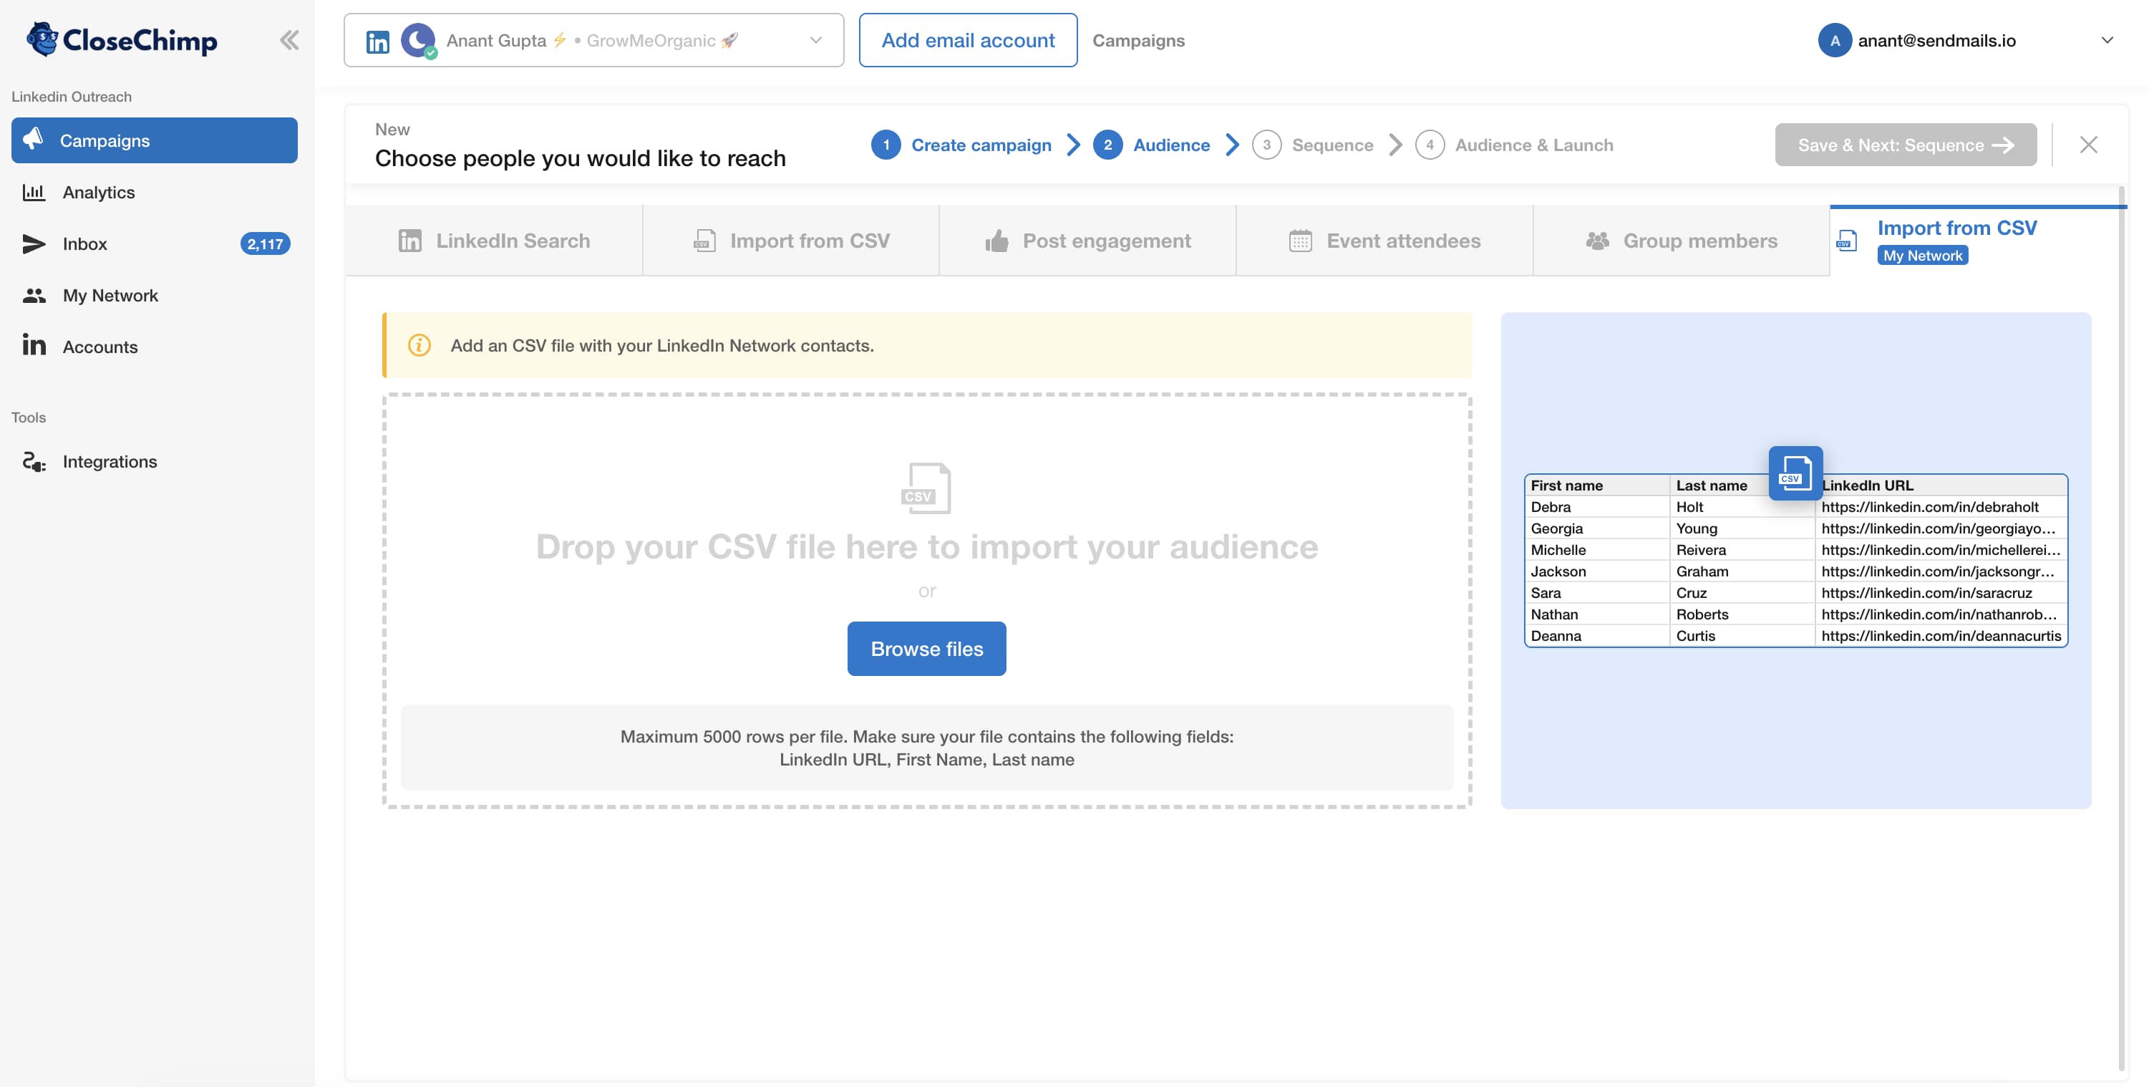Select the Campaigns megaphone icon in sidebar
The height and width of the screenshot is (1087, 2149).
click(x=34, y=140)
